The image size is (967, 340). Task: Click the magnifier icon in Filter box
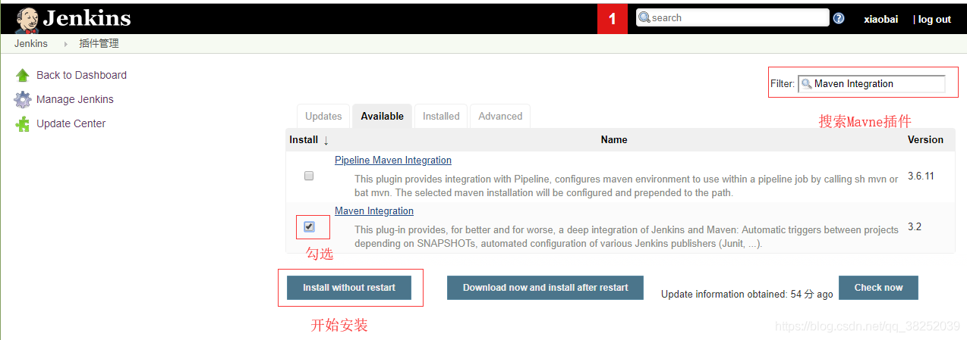807,84
